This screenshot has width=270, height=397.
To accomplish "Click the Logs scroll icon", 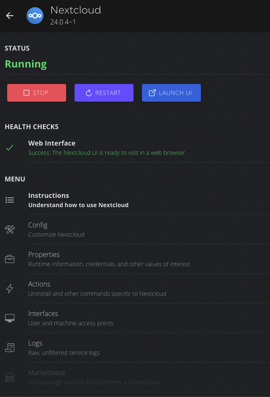I will tap(10, 348).
